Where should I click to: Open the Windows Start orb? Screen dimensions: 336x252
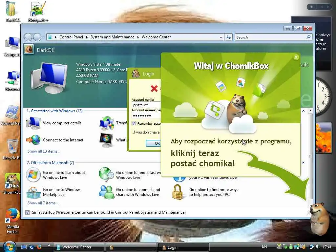point(10,247)
